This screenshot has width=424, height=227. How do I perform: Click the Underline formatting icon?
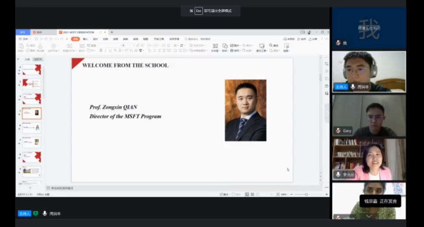click(110, 50)
